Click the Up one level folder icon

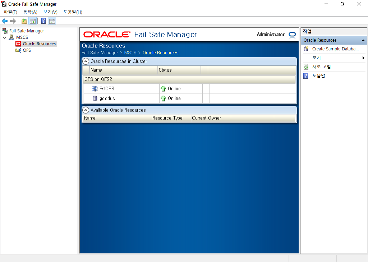click(24, 21)
